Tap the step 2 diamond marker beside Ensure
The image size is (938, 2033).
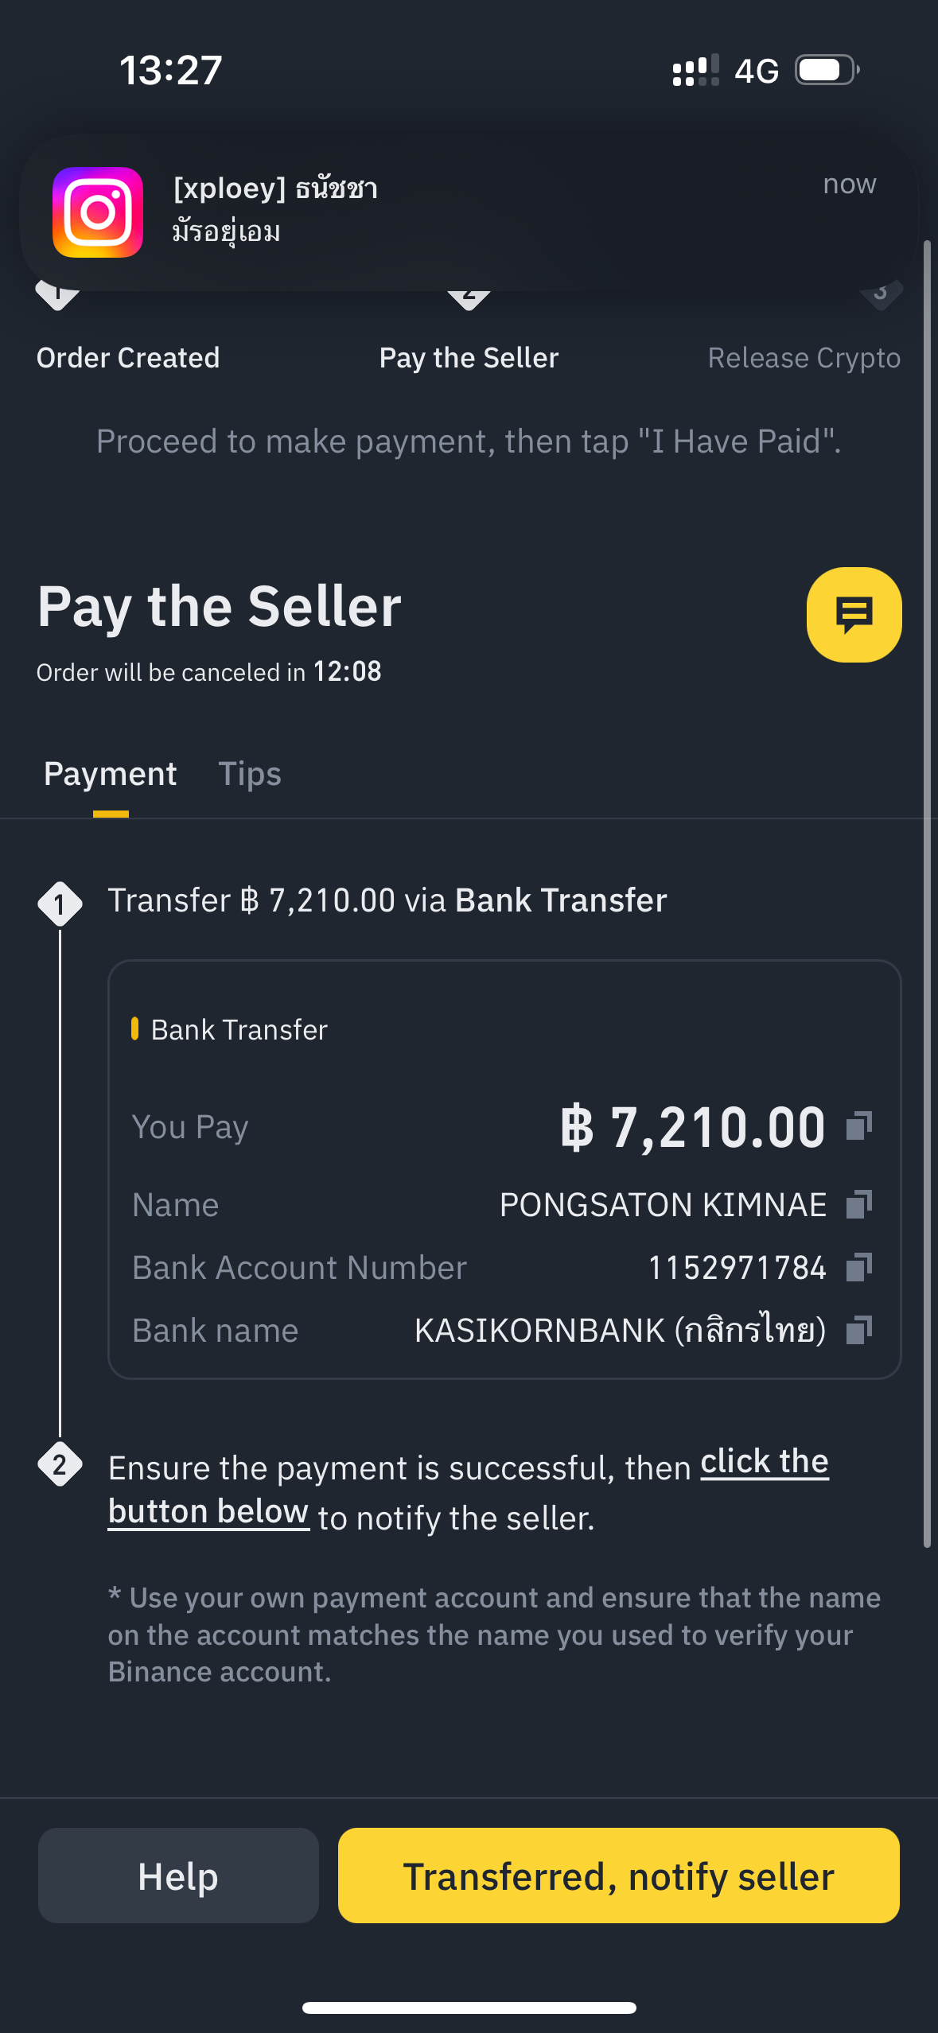(x=60, y=1464)
